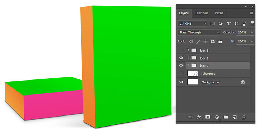260x134 pixels.
Task: Click the Lock label
Action: point(182,41)
